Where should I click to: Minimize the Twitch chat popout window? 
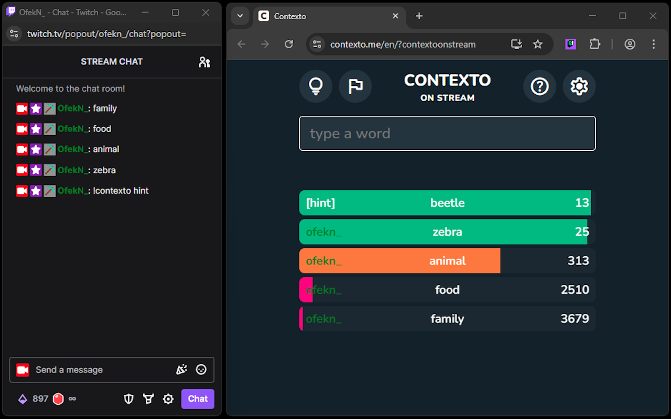coord(145,12)
